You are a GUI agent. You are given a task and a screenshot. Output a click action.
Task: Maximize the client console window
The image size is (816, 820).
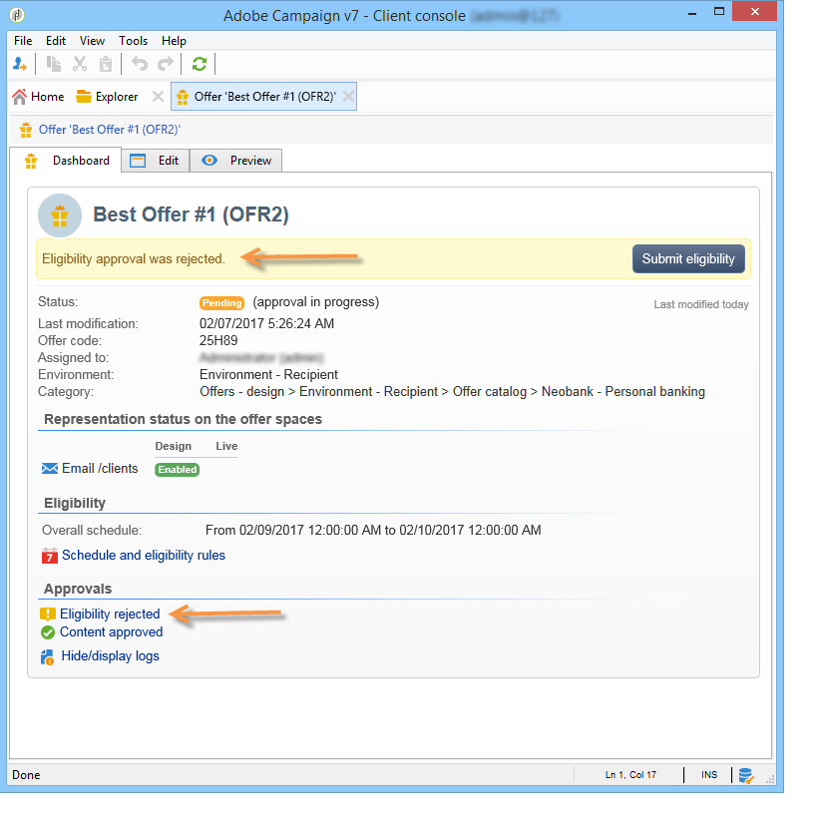[x=719, y=12]
